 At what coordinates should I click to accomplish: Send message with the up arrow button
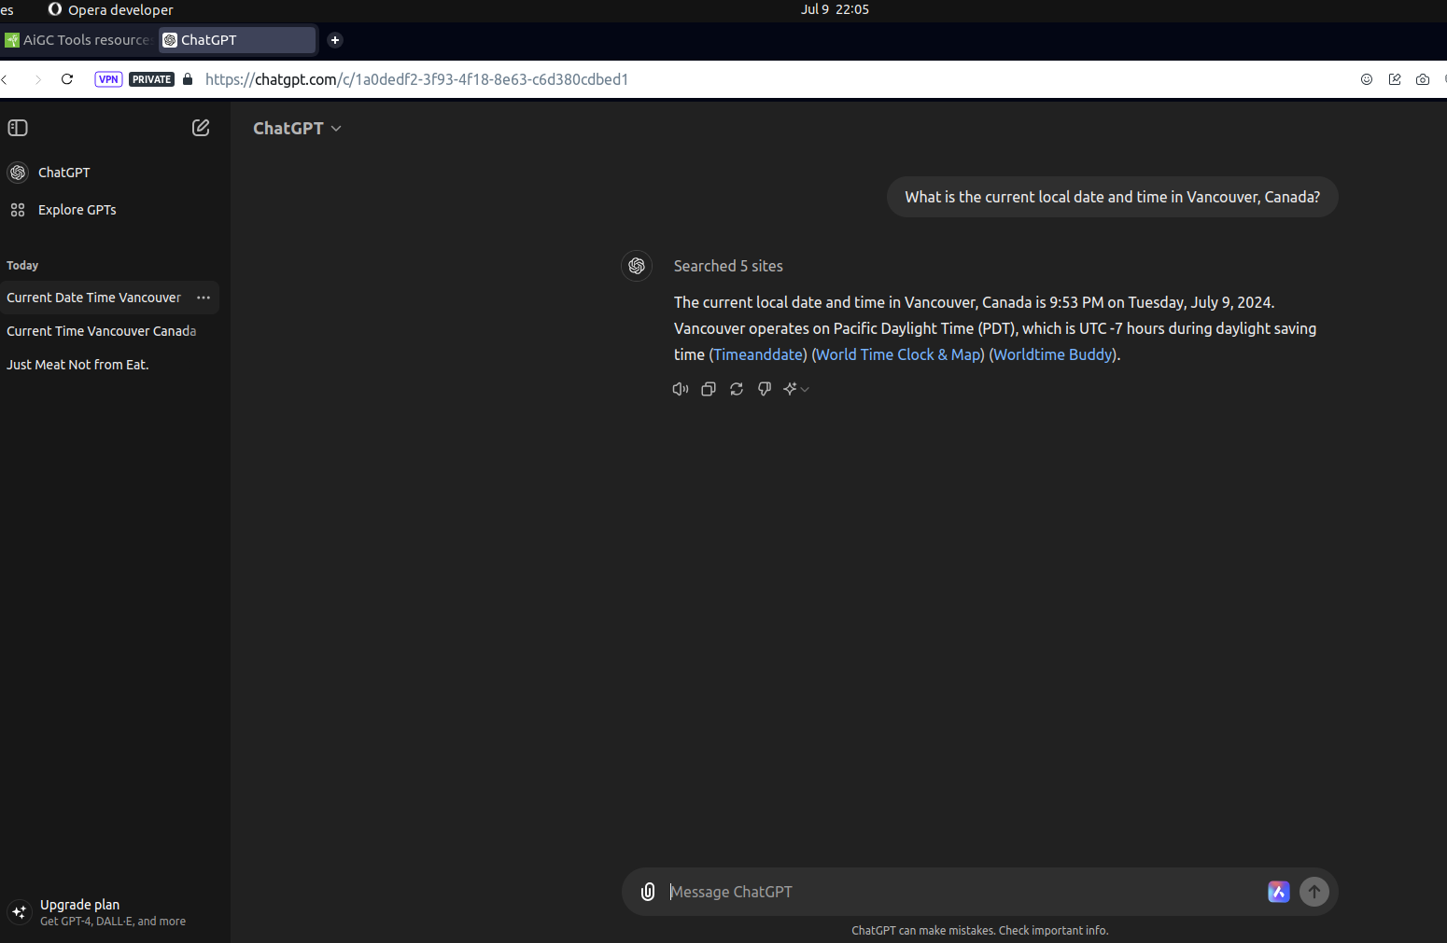pyautogui.click(x=1314, y=892)
